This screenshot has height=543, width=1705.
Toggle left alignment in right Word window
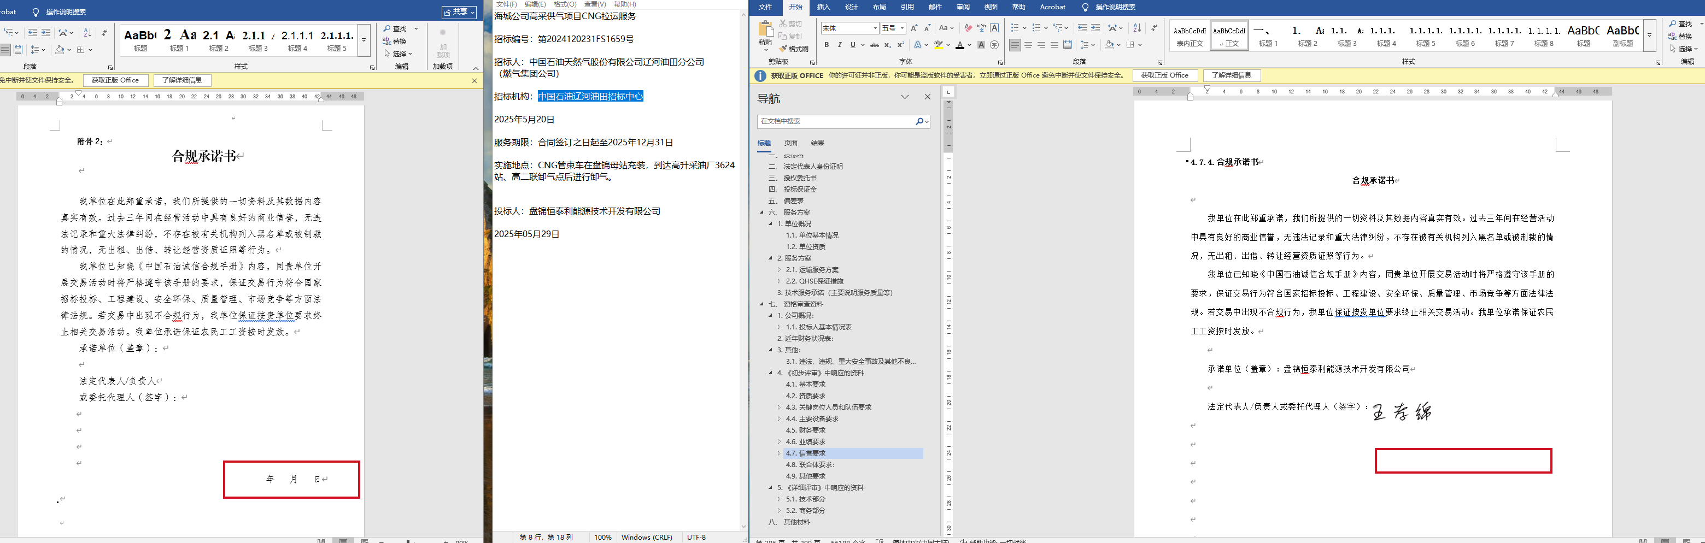click(1015, 45)
